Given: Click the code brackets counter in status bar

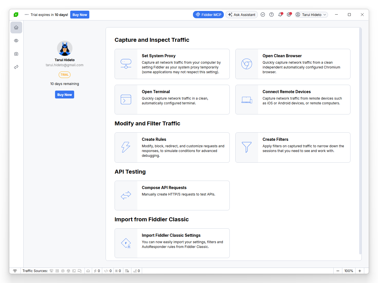Looking at the screenshot, I should [108, 271].
